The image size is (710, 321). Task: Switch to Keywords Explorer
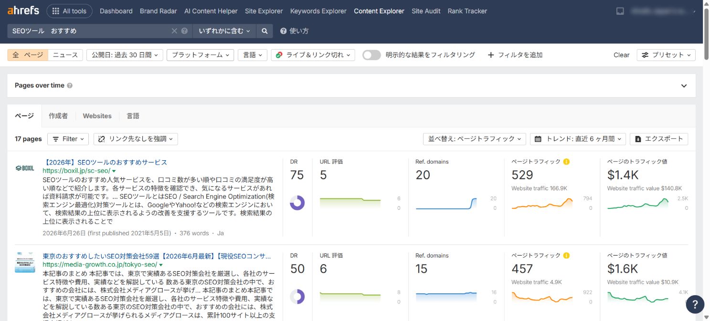[318, 11]
